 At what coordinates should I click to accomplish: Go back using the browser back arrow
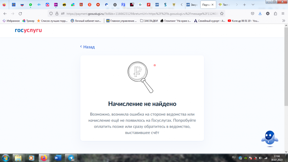(x=5, y=14)
